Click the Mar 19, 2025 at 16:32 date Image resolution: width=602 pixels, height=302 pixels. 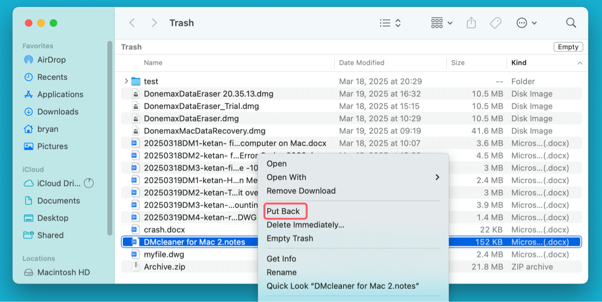click(x=380, y=94)
